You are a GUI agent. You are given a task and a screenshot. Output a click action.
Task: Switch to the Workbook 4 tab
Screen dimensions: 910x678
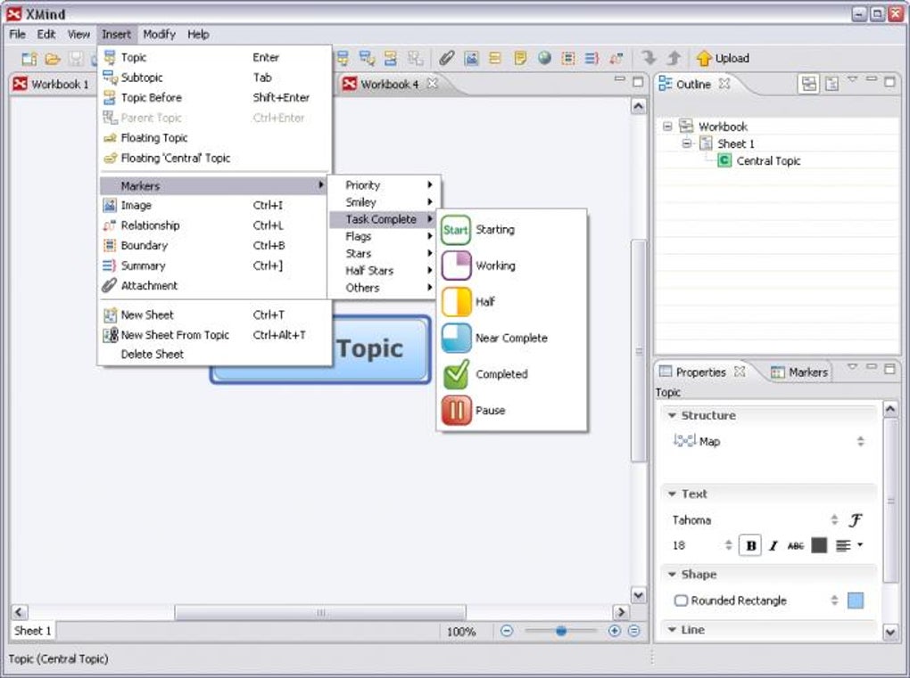(x=389, y=84)
